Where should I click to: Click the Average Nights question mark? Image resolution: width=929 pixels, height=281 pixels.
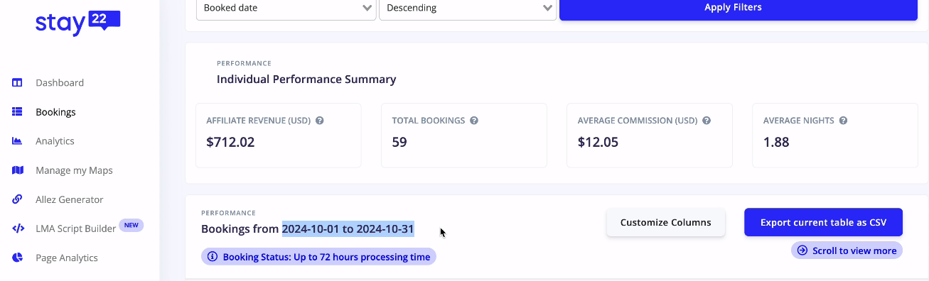point(843,121)
